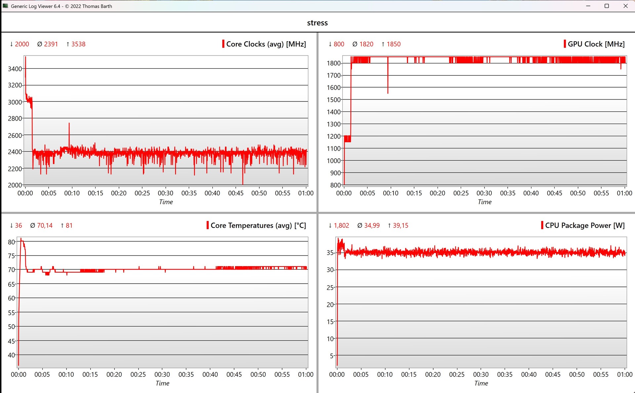This screenshot has width=635, height=393.
Task: Click the red GPU Clock legend swatch
Action: (x=565, y=44)
